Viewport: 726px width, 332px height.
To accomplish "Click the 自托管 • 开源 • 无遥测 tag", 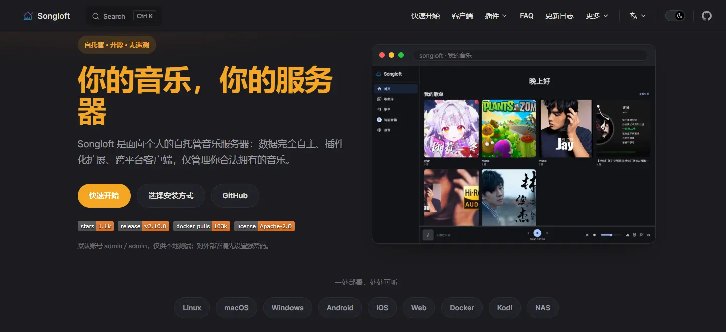I will (117, 45).
